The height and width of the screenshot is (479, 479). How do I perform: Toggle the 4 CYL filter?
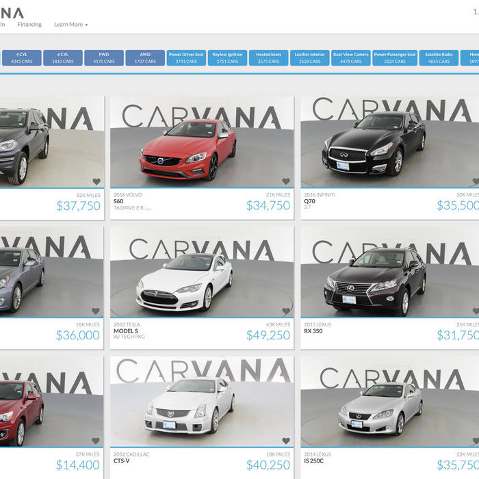click(x=22, y=57)
